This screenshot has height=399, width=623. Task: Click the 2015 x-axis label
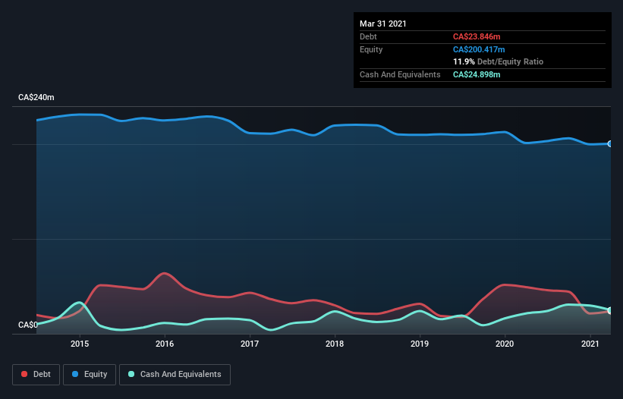point(80,344)
